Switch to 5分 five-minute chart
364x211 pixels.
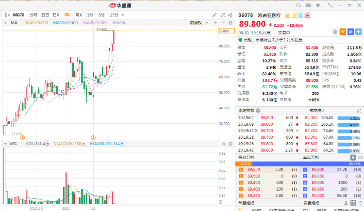tap(101, 15)
